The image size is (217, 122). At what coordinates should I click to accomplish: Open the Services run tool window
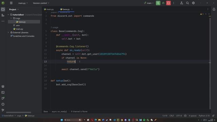(3, 98)
